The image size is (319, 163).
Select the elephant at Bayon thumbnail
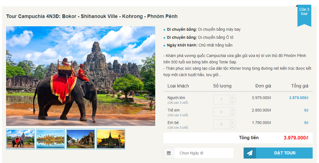coord(20,139)
